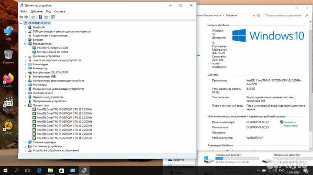This screenshot has height=175, width=313.
Task: Select the Переносные устройства category
Action: pos(48,97)
